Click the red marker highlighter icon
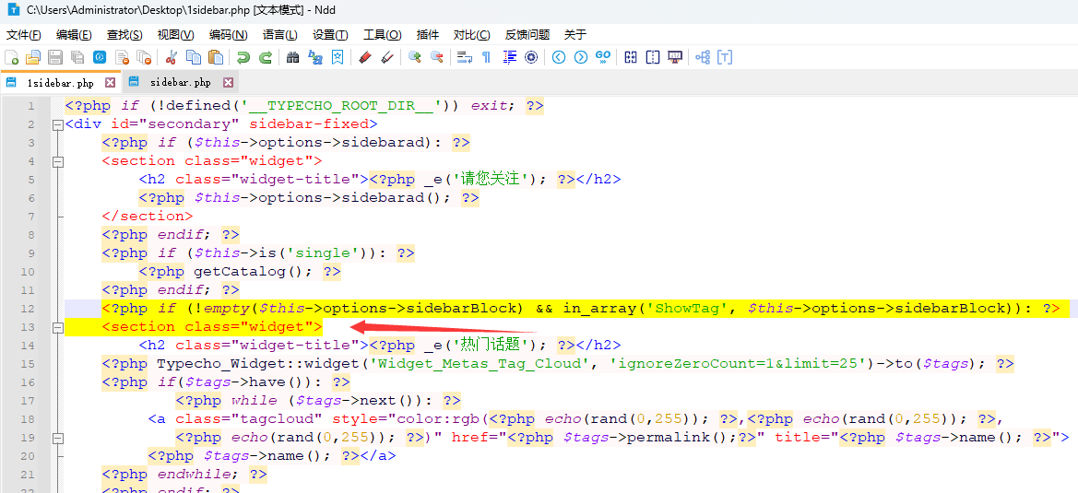1078x493 pixels. (365, 57)
